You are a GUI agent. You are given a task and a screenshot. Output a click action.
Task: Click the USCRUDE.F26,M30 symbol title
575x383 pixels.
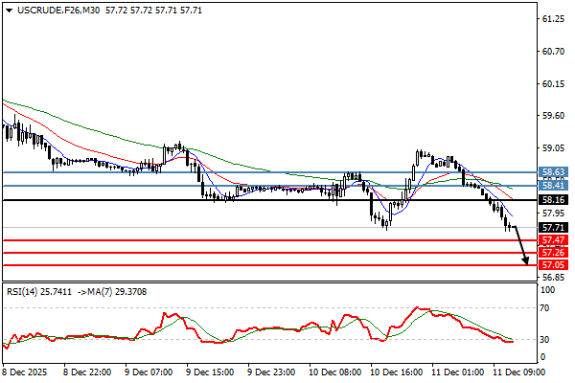click(47, 10)
